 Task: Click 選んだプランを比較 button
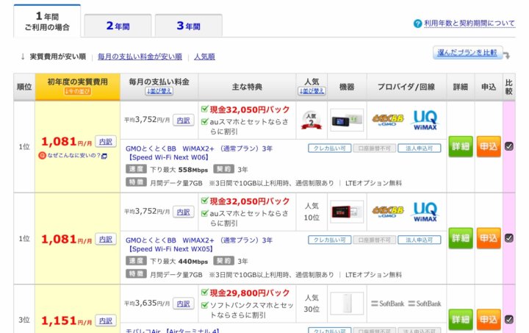467,53
